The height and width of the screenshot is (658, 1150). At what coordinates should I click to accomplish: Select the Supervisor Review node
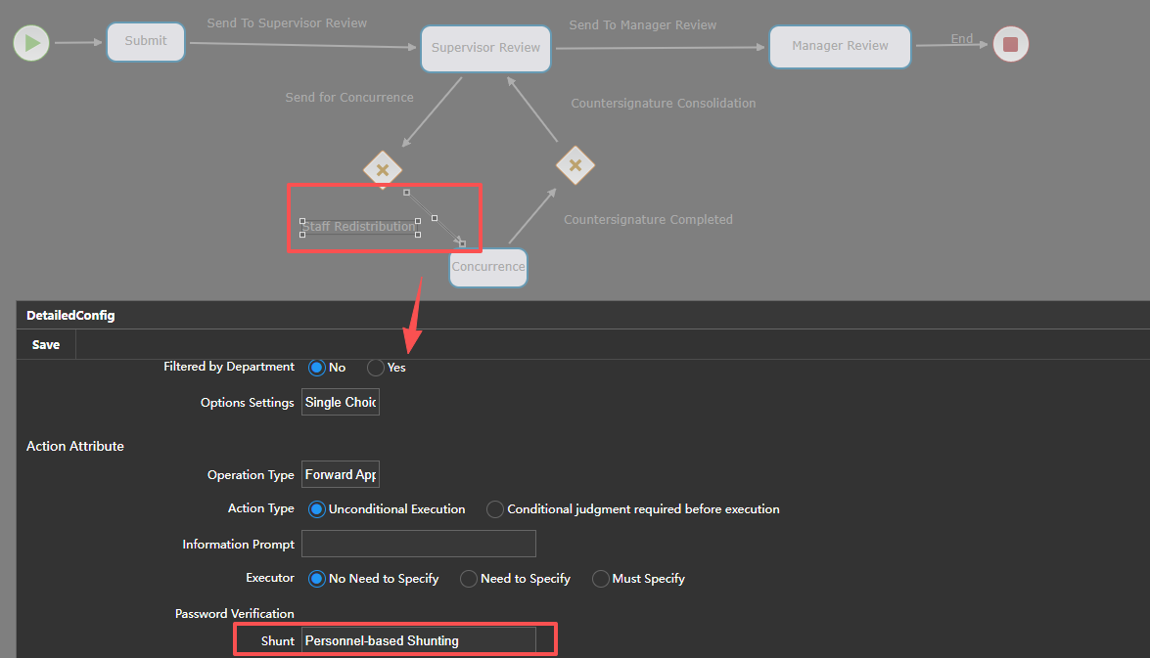click(x=485, y=48)
